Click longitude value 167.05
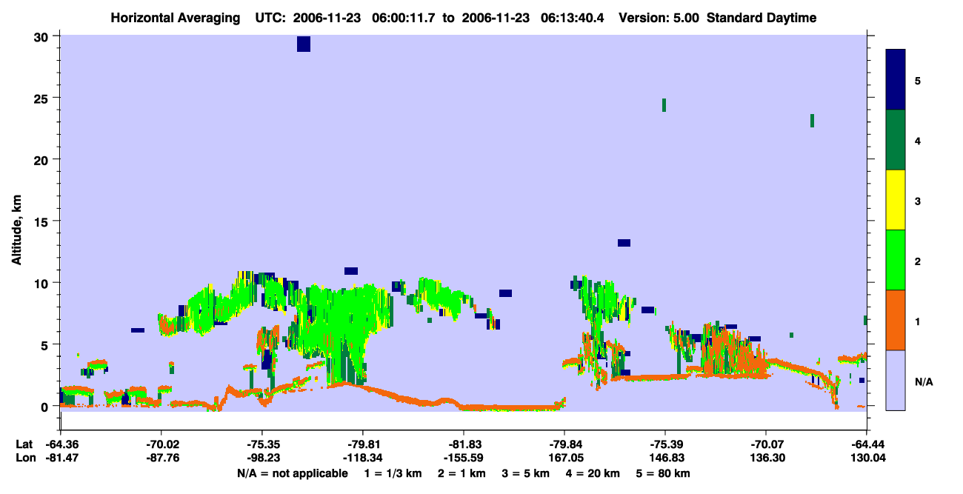The image size is (963, 494). [564, 458]
